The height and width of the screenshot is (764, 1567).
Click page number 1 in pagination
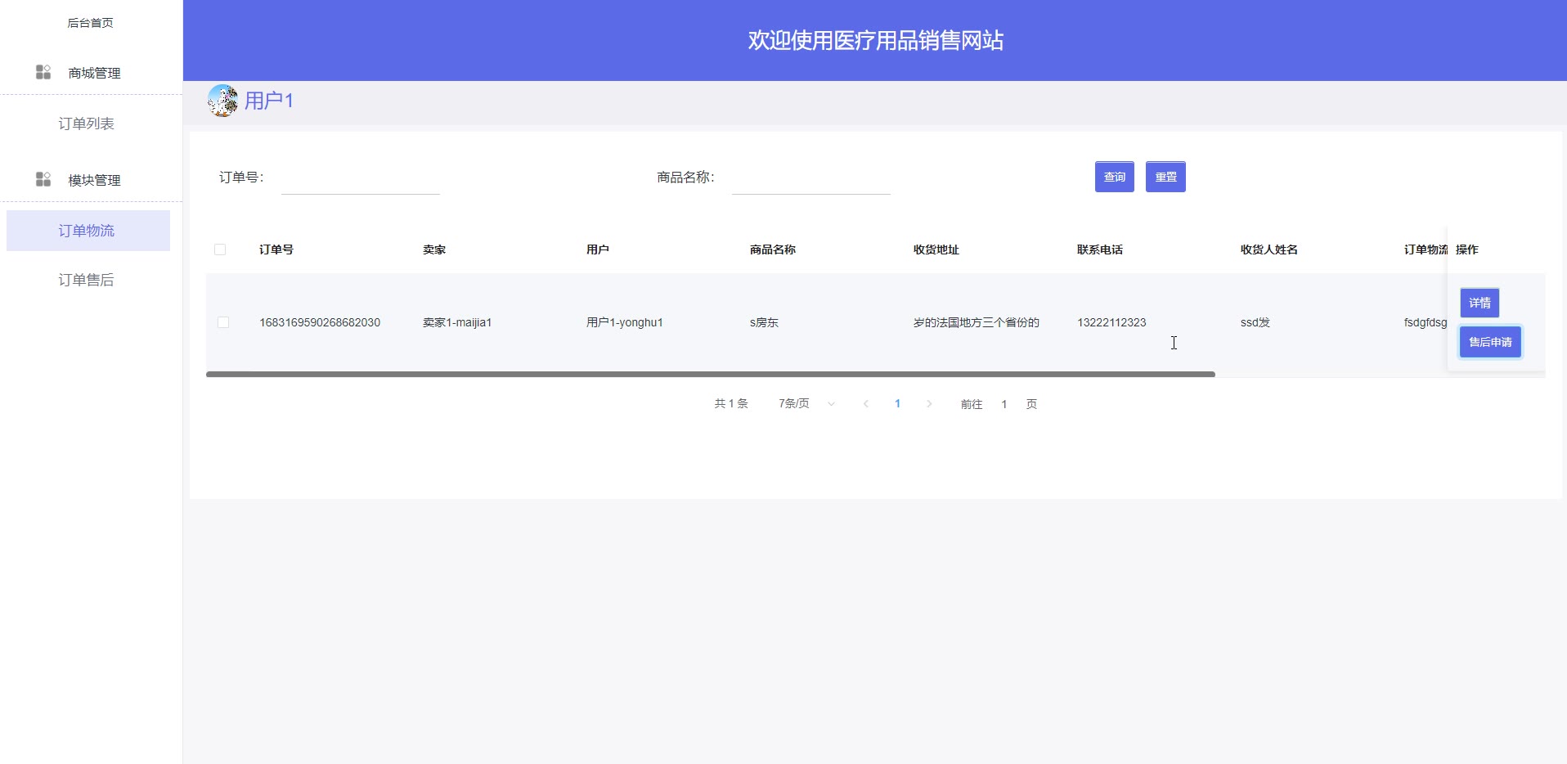[x=897, y=403]
